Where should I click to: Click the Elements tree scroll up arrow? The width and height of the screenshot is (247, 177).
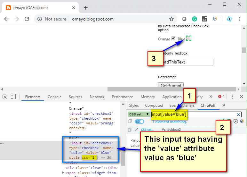point(123,104)
